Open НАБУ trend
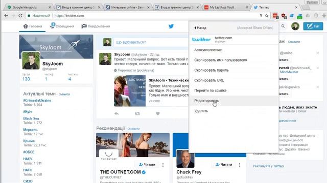 click(x=28, y=159)
